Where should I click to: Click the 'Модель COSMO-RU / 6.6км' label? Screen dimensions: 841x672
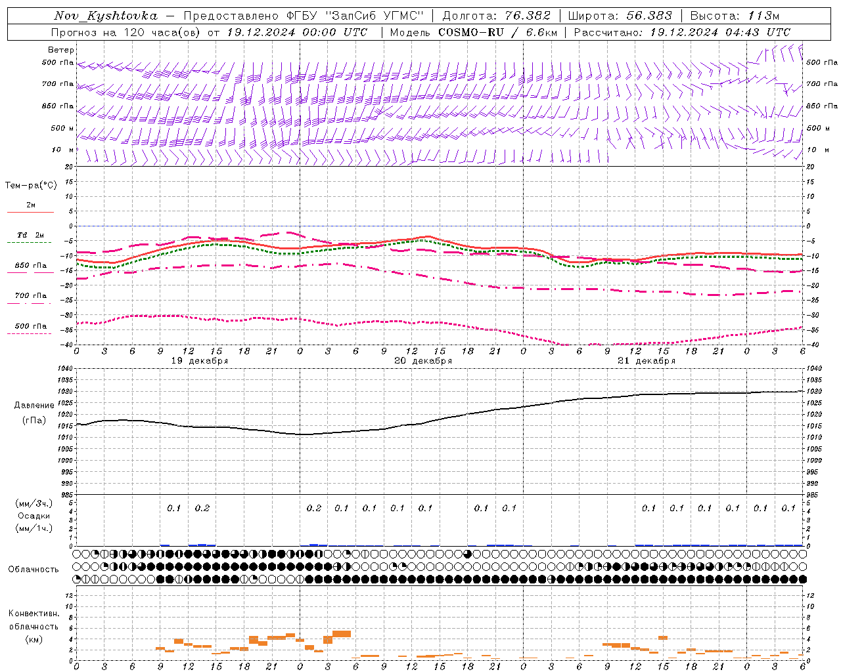[473, 32]
